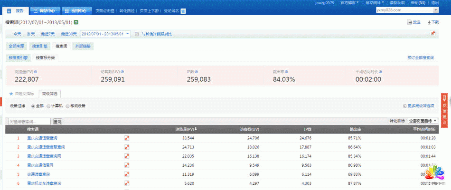Click the pin icon on date bar
The width and height of the screenshot is (451, 190).
pos(432,34)
